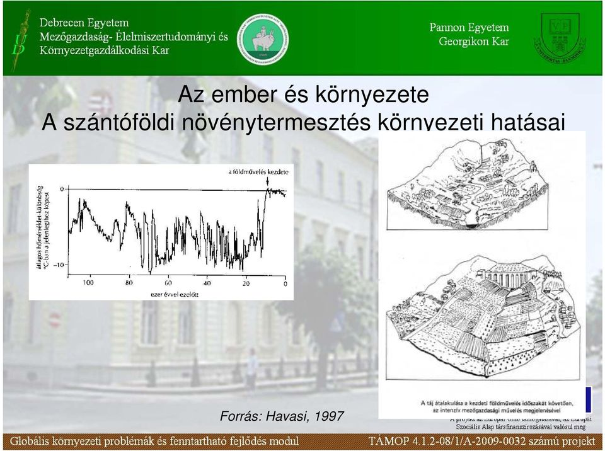Click the Pannon University shield crest
605x451 pixels.
(x=560, y=37)
